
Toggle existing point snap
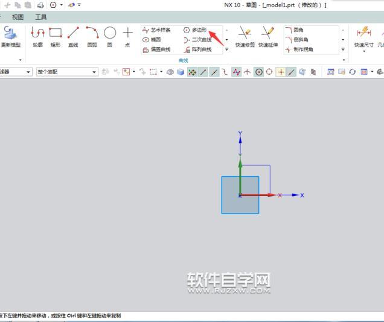pos(281,72)
